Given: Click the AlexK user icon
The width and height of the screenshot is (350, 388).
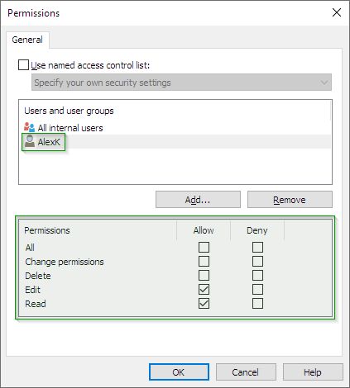Looking at the screenshot, I should [x=30, y=141].
